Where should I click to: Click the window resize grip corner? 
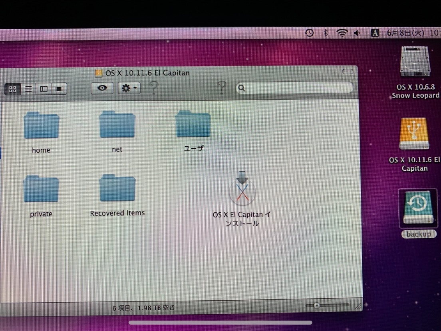pos(358,307)
